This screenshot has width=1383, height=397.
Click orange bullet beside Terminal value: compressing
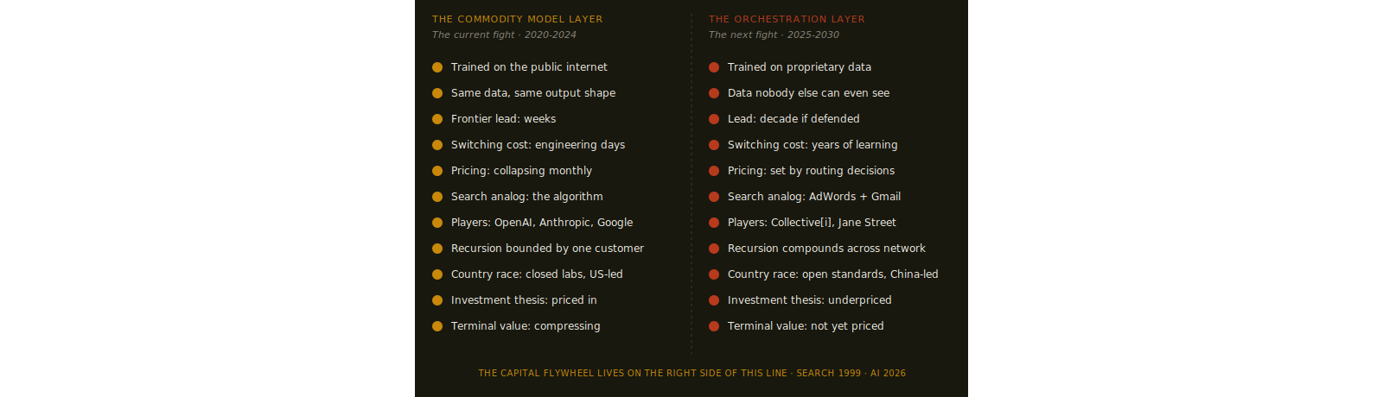pos(437,326)
